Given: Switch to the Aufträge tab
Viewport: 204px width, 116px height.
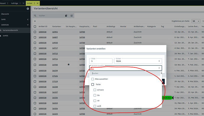Looking at the screenshot, I should pos(14,3).
